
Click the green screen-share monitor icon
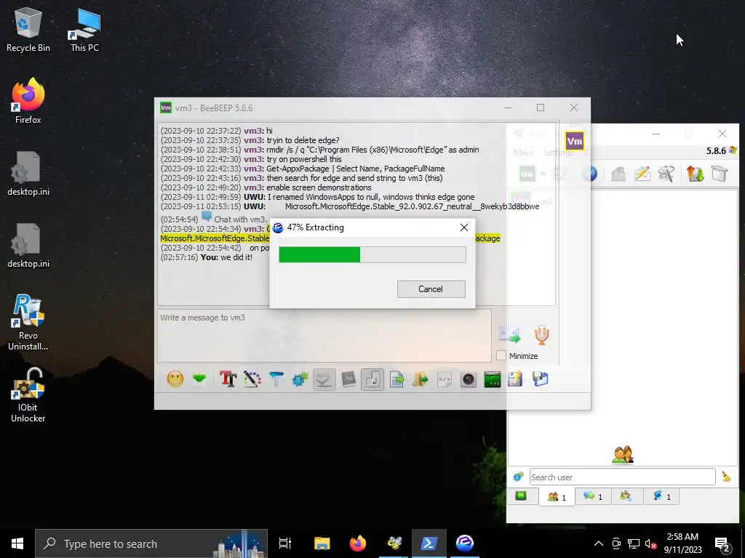[x=493, y=379]
